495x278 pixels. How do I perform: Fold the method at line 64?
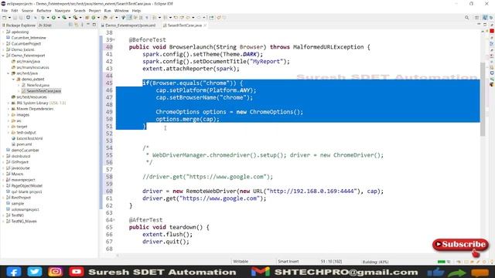pos(114,220)
